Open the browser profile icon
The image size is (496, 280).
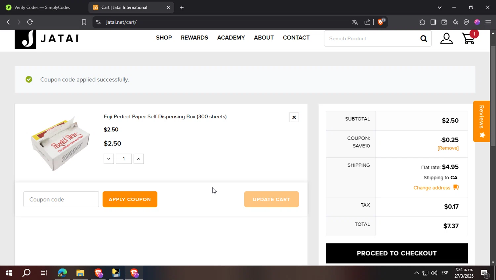477,22
